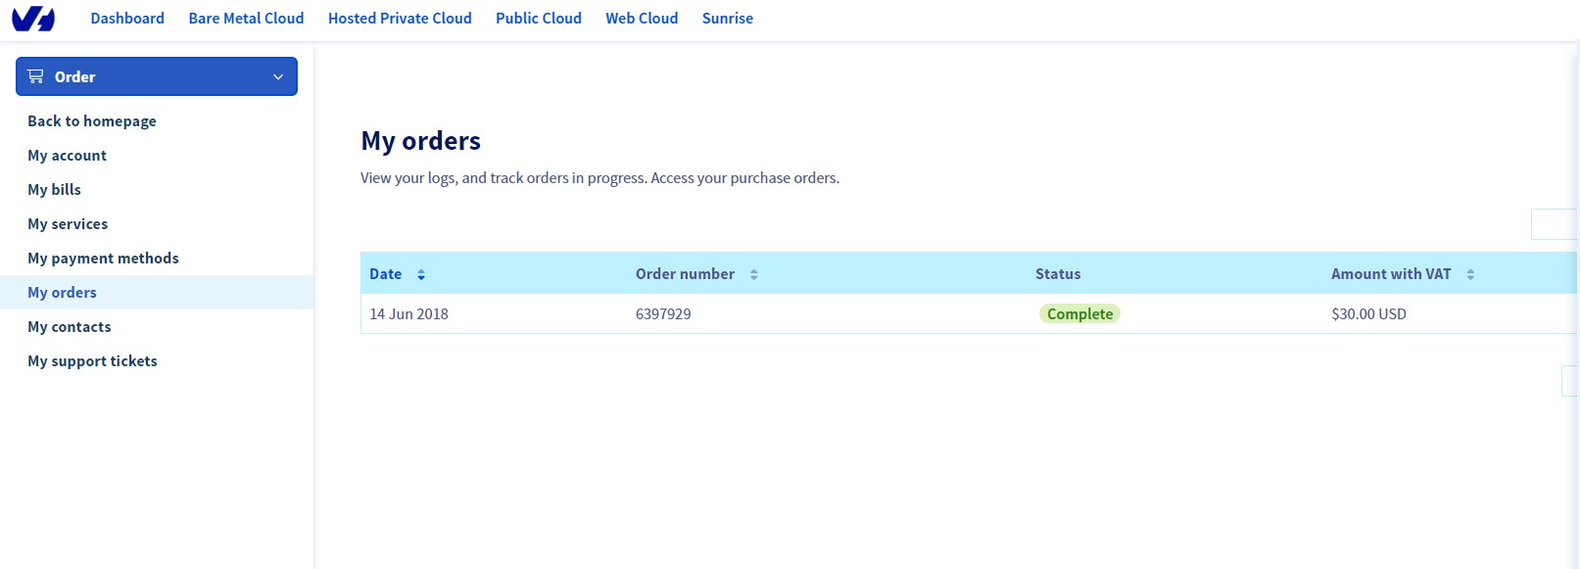1580x569 pixels.
Task: Open My contacts page
Action: 70,327
